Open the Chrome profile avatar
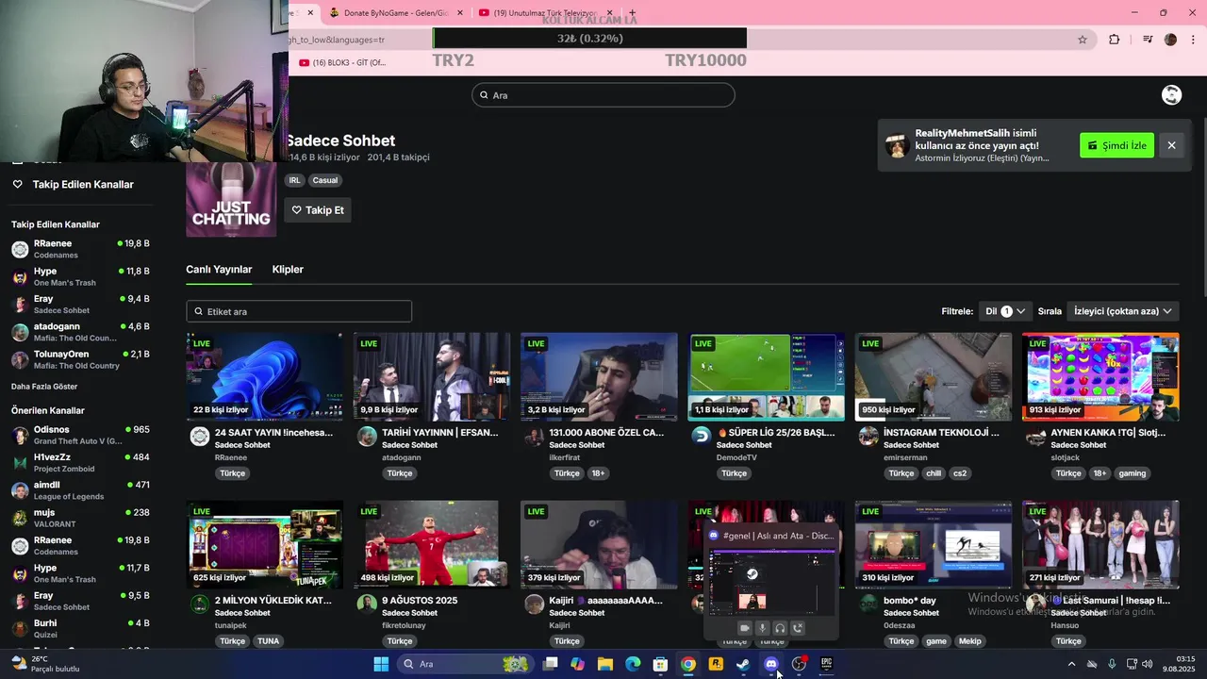This screenshot has width=1207, height=679. [1171, 40]
